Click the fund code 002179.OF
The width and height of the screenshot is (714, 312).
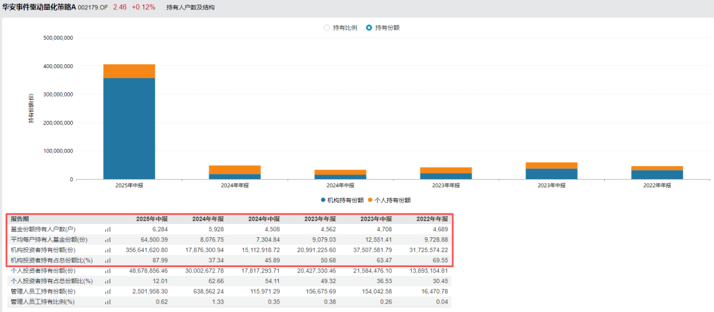(93, 8)
